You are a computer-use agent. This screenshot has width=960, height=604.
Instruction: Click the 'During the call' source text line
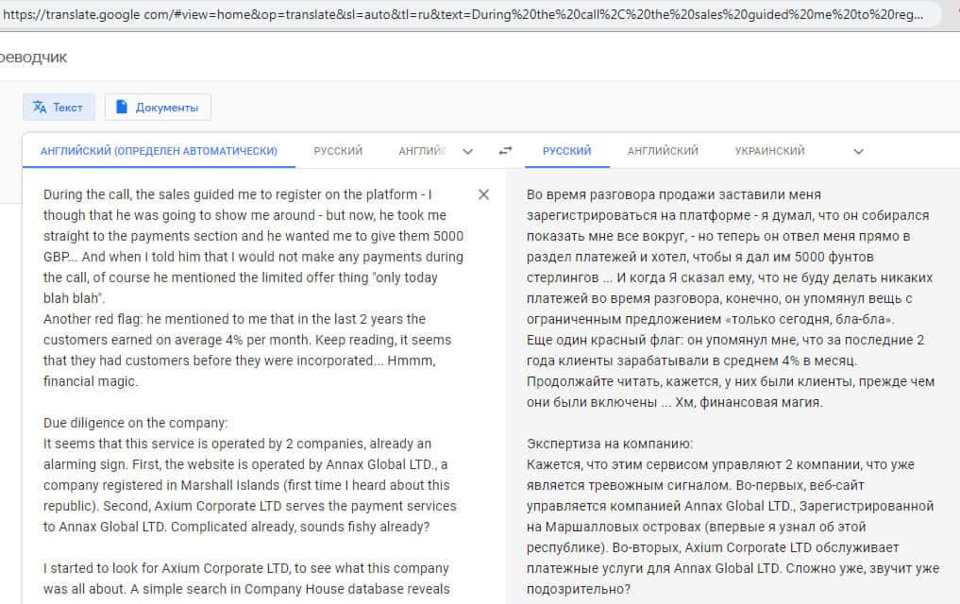(236, 195)
